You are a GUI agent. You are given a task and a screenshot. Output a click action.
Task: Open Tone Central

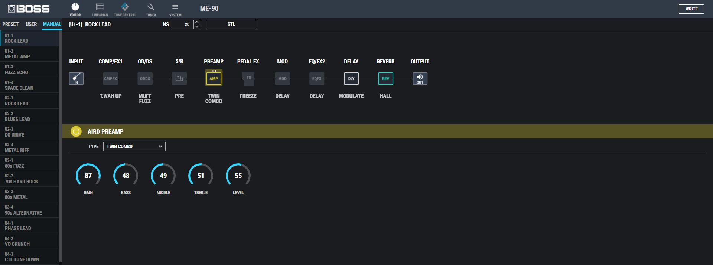pyautogui.click(x=125, y=10)
